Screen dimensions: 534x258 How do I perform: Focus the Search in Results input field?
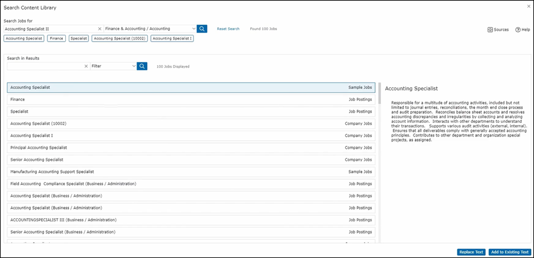click(44, 66)
